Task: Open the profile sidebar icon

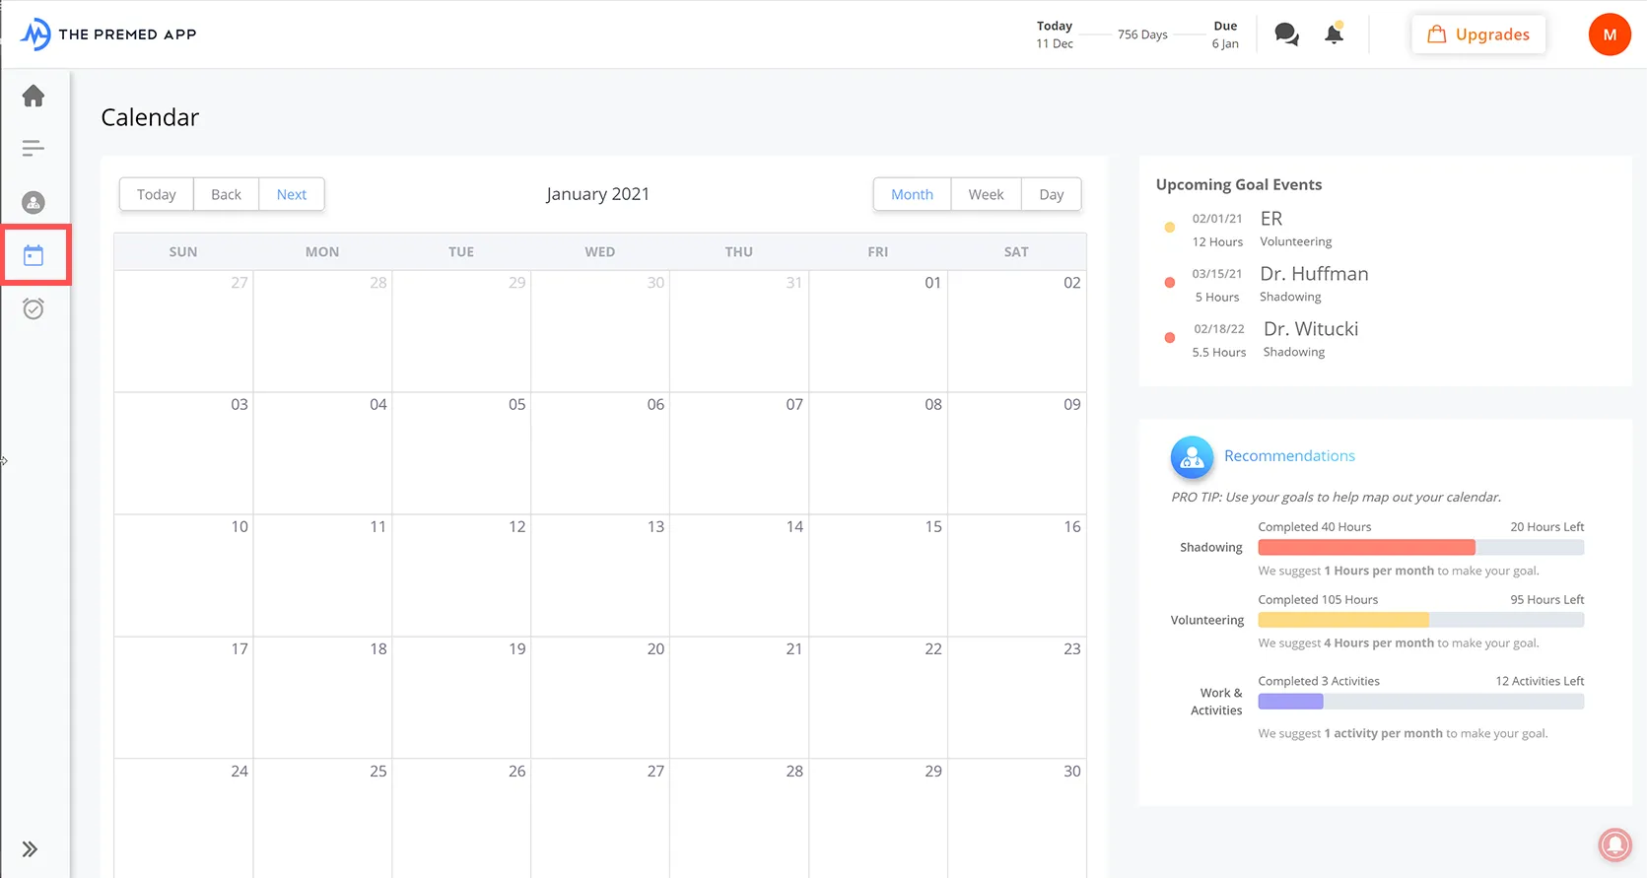Action: click(34, 203)
